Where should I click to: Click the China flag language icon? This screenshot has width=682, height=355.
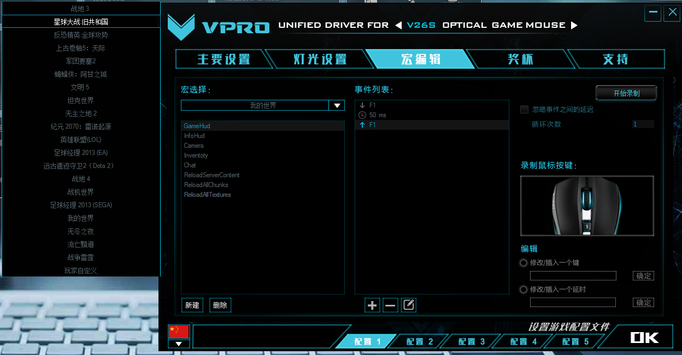179,331
